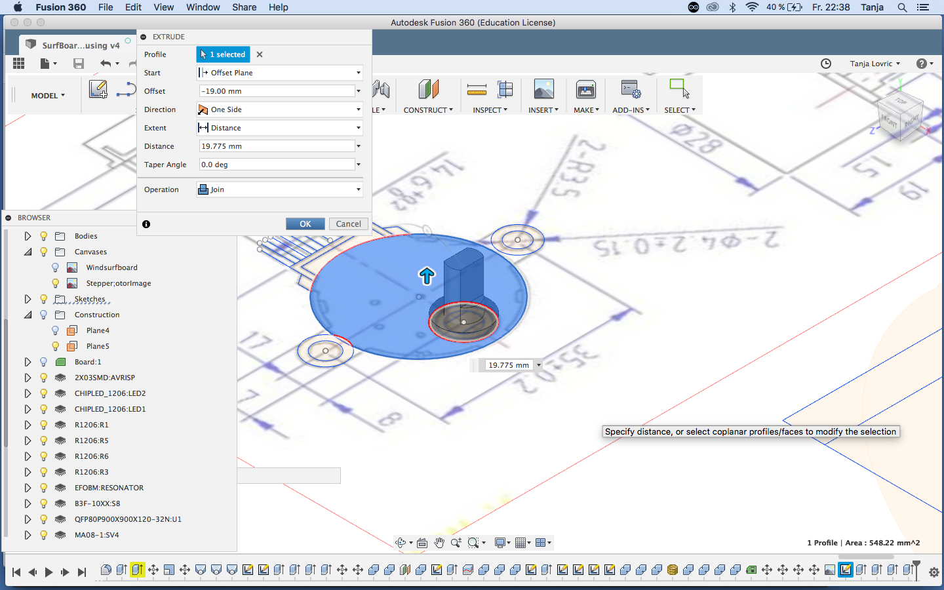Click the Insert image icon
Screen dimensions: 944x590
pos(543,89)
